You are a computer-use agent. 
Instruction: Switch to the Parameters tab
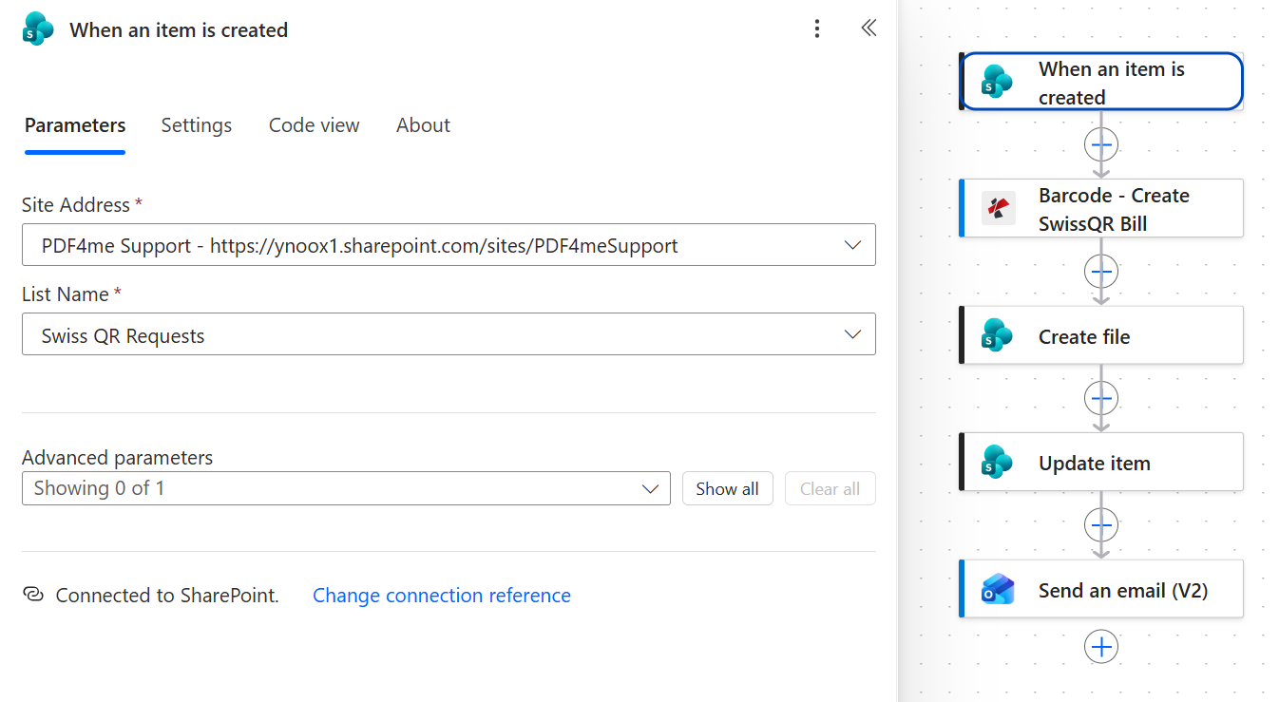pos(75,125)
